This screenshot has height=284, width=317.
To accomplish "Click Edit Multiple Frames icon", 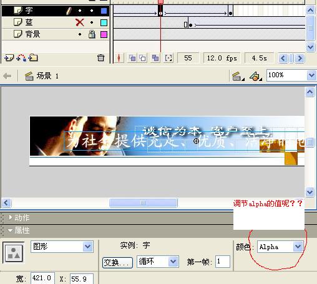I will (x=155, y=58).
